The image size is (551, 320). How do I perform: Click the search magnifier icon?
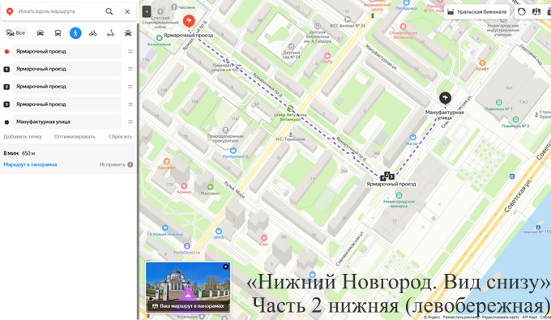coord(109,11)
